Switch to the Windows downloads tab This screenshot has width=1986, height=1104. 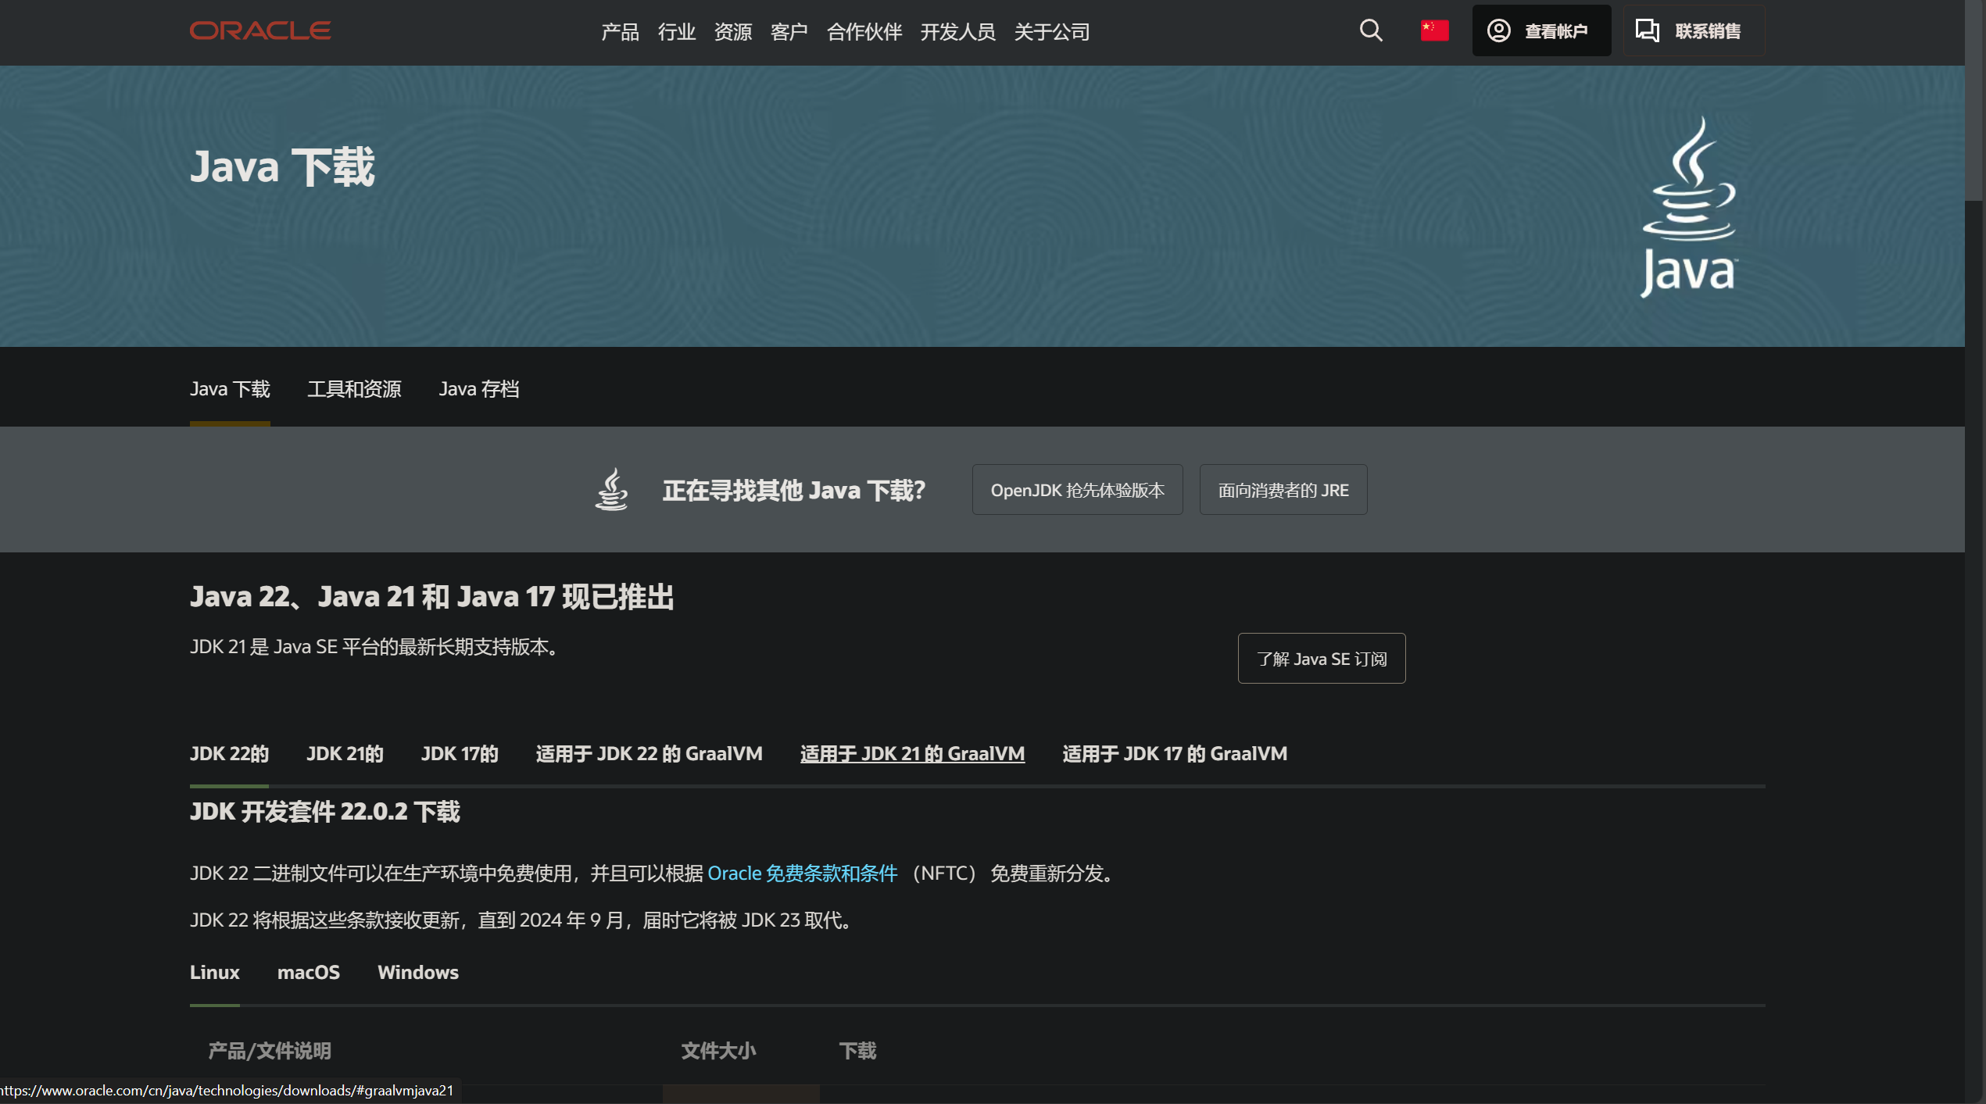pyautogui.click(x=417, y=972)
